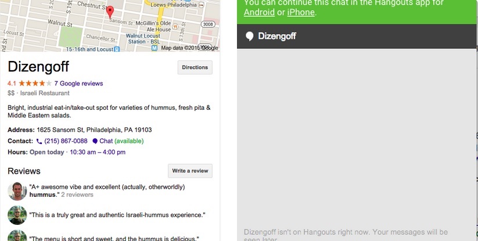The width and height of the screenshot is (478, 241).
Task: Click the phone icon beside the number
Action: (x=39, y=141)
